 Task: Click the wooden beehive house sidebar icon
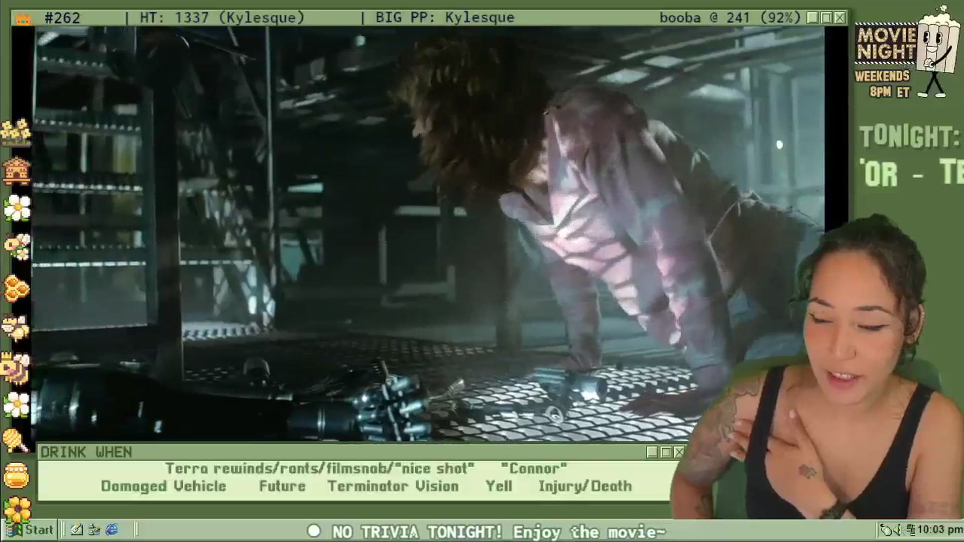click(x=17, y=171)
